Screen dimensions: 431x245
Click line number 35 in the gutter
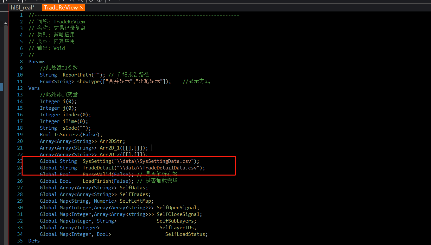click(x=20, y=241)
